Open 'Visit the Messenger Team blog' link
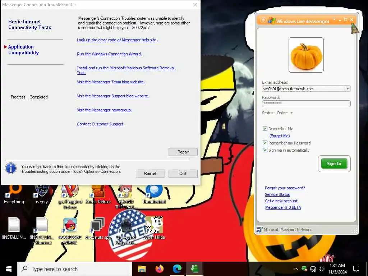The image size is (368, 276). [111, 82]
